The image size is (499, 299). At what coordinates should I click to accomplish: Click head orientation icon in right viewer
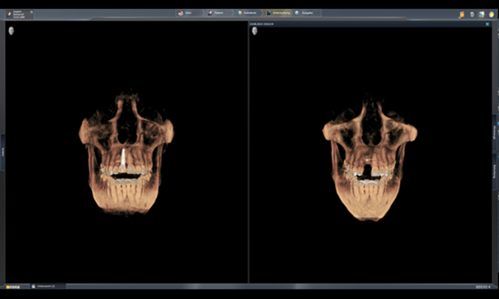click(255, 31)
